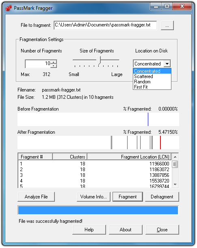The height and width of the screenshot is (248, 197).
Task: Open the Location on Disk dropdown arrow
Action: [x=167, y=64]
